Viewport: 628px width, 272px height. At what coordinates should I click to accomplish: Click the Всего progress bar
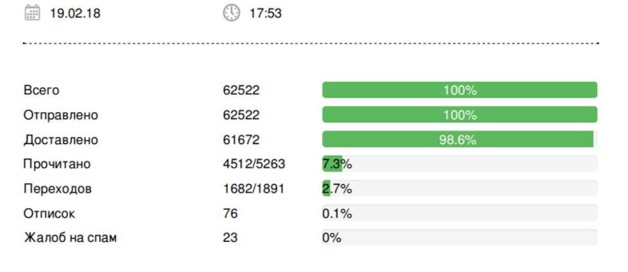point(459,90)
